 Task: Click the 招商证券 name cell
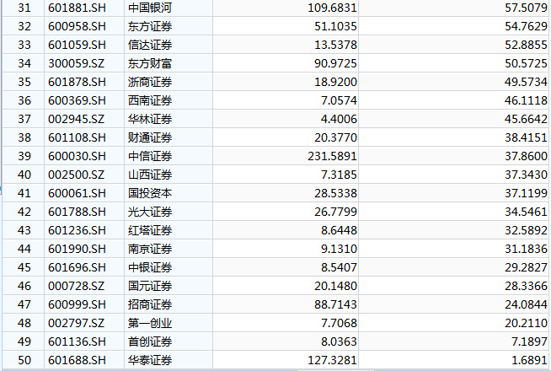(x=169, y=304)
